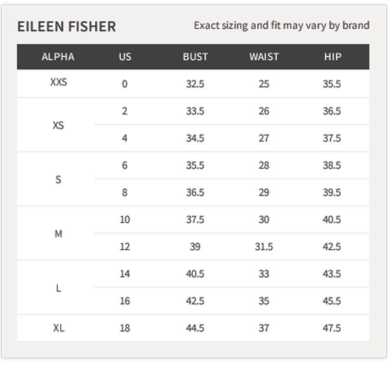Click hip value 40.5
Screen dimensions: 388x373
coord(332,220)
